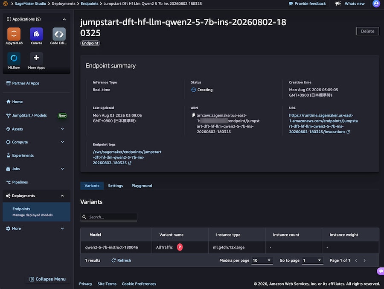Click model name qwen2-5-7b-instruct-180046
384x289 pixels.
(111, 247)
